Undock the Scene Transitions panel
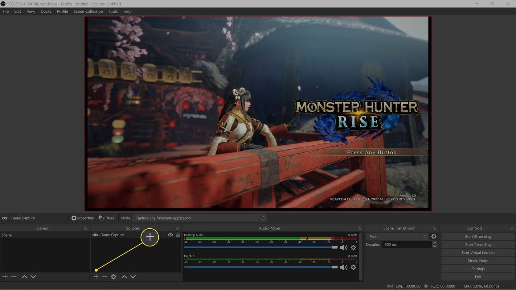Image resolution: width=516 pixels, height=290 pixels. coord(435,228)
